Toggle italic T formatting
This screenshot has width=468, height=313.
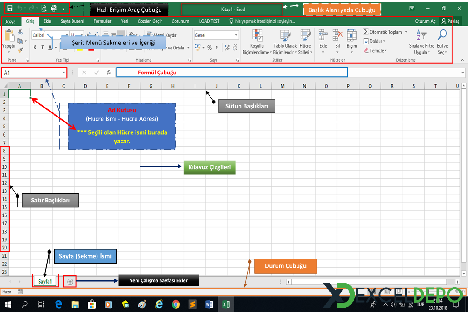pyautogui.click(x=42, y=48)
